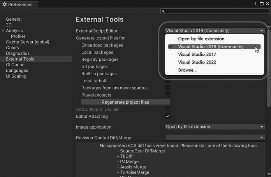Maximize the Preferences window

click(262, 4)
